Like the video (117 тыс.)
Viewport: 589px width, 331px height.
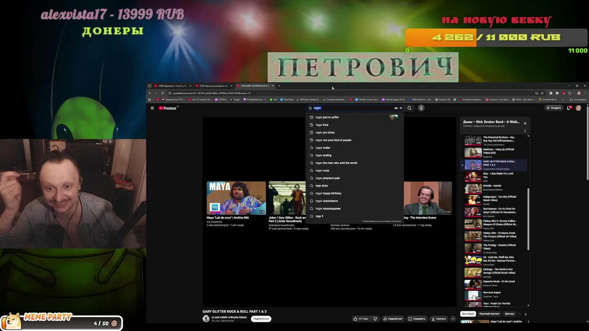pos(361,319)
